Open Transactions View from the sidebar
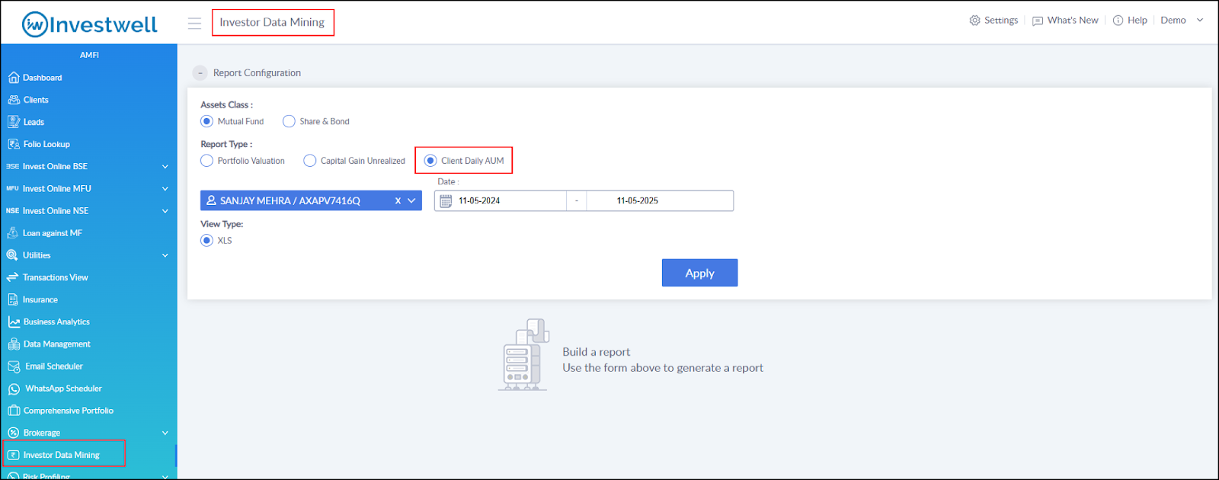 pos(56,277)
